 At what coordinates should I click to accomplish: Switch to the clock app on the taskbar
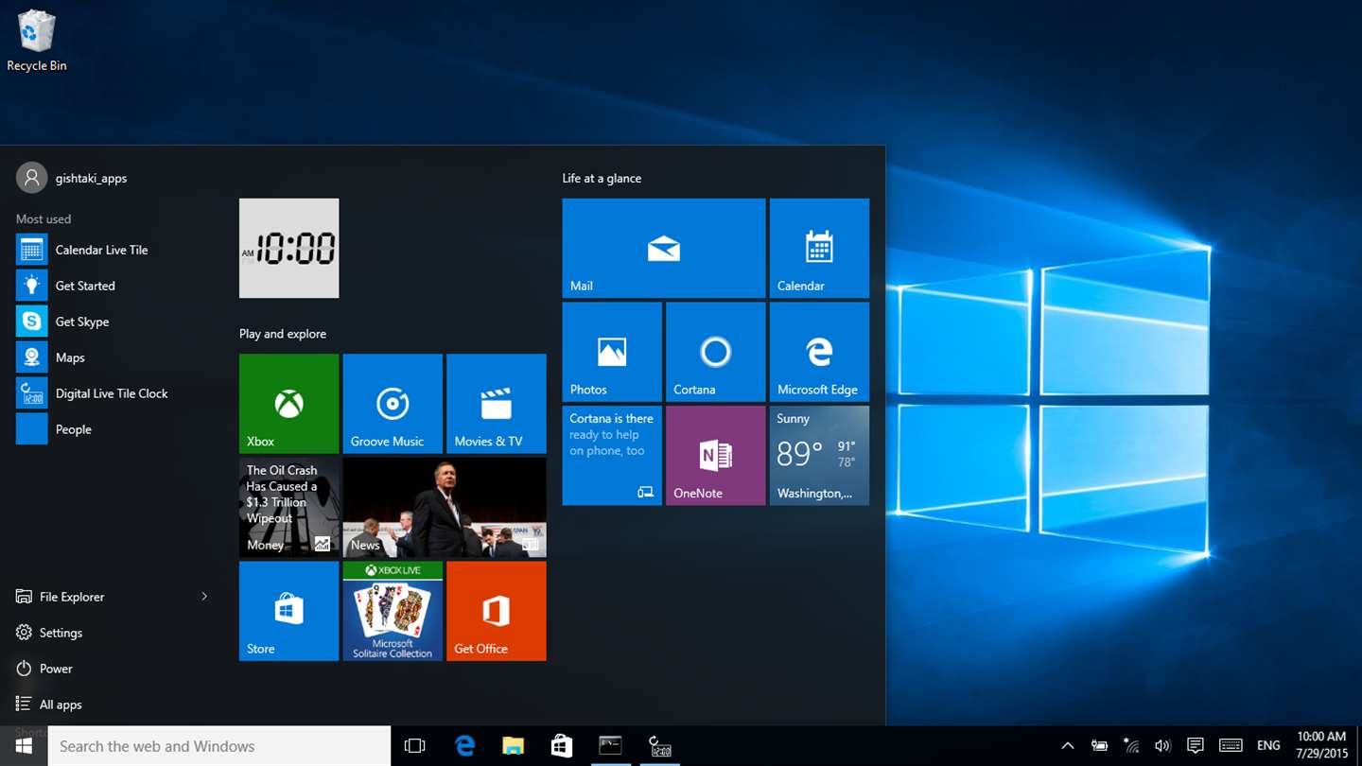tap(659, 746)
